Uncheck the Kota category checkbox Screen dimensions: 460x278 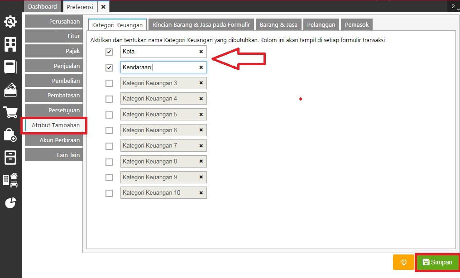109,52
